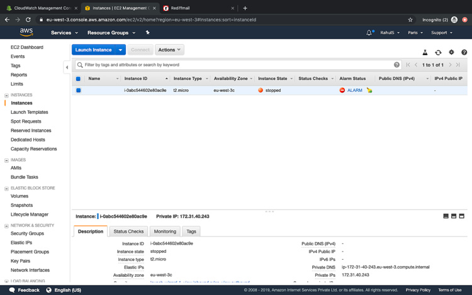The width and height of the screenshot is (472, 295).
Task: Collapse the left navigation pane arrow
Action: click(67, 67)
